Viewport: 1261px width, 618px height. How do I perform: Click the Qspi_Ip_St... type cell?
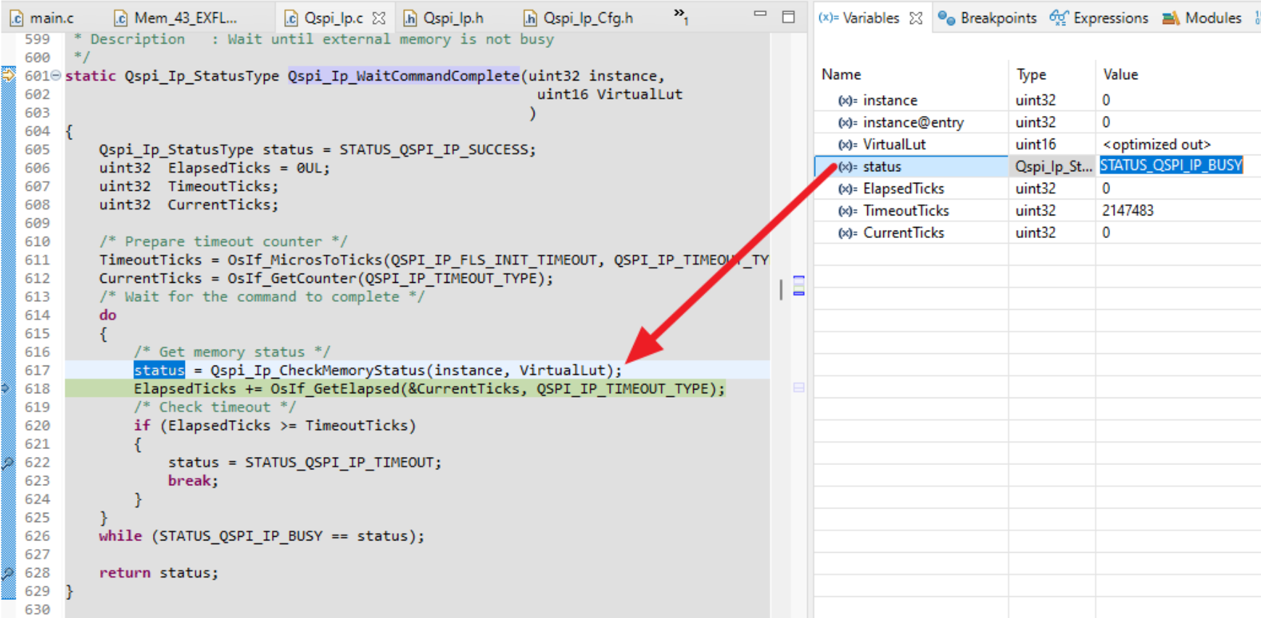(1054, 167)
